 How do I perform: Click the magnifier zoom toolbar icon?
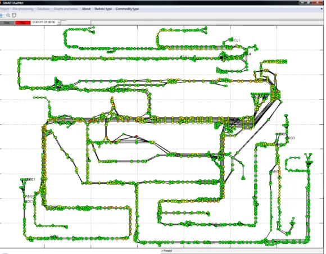pos(8,15)
